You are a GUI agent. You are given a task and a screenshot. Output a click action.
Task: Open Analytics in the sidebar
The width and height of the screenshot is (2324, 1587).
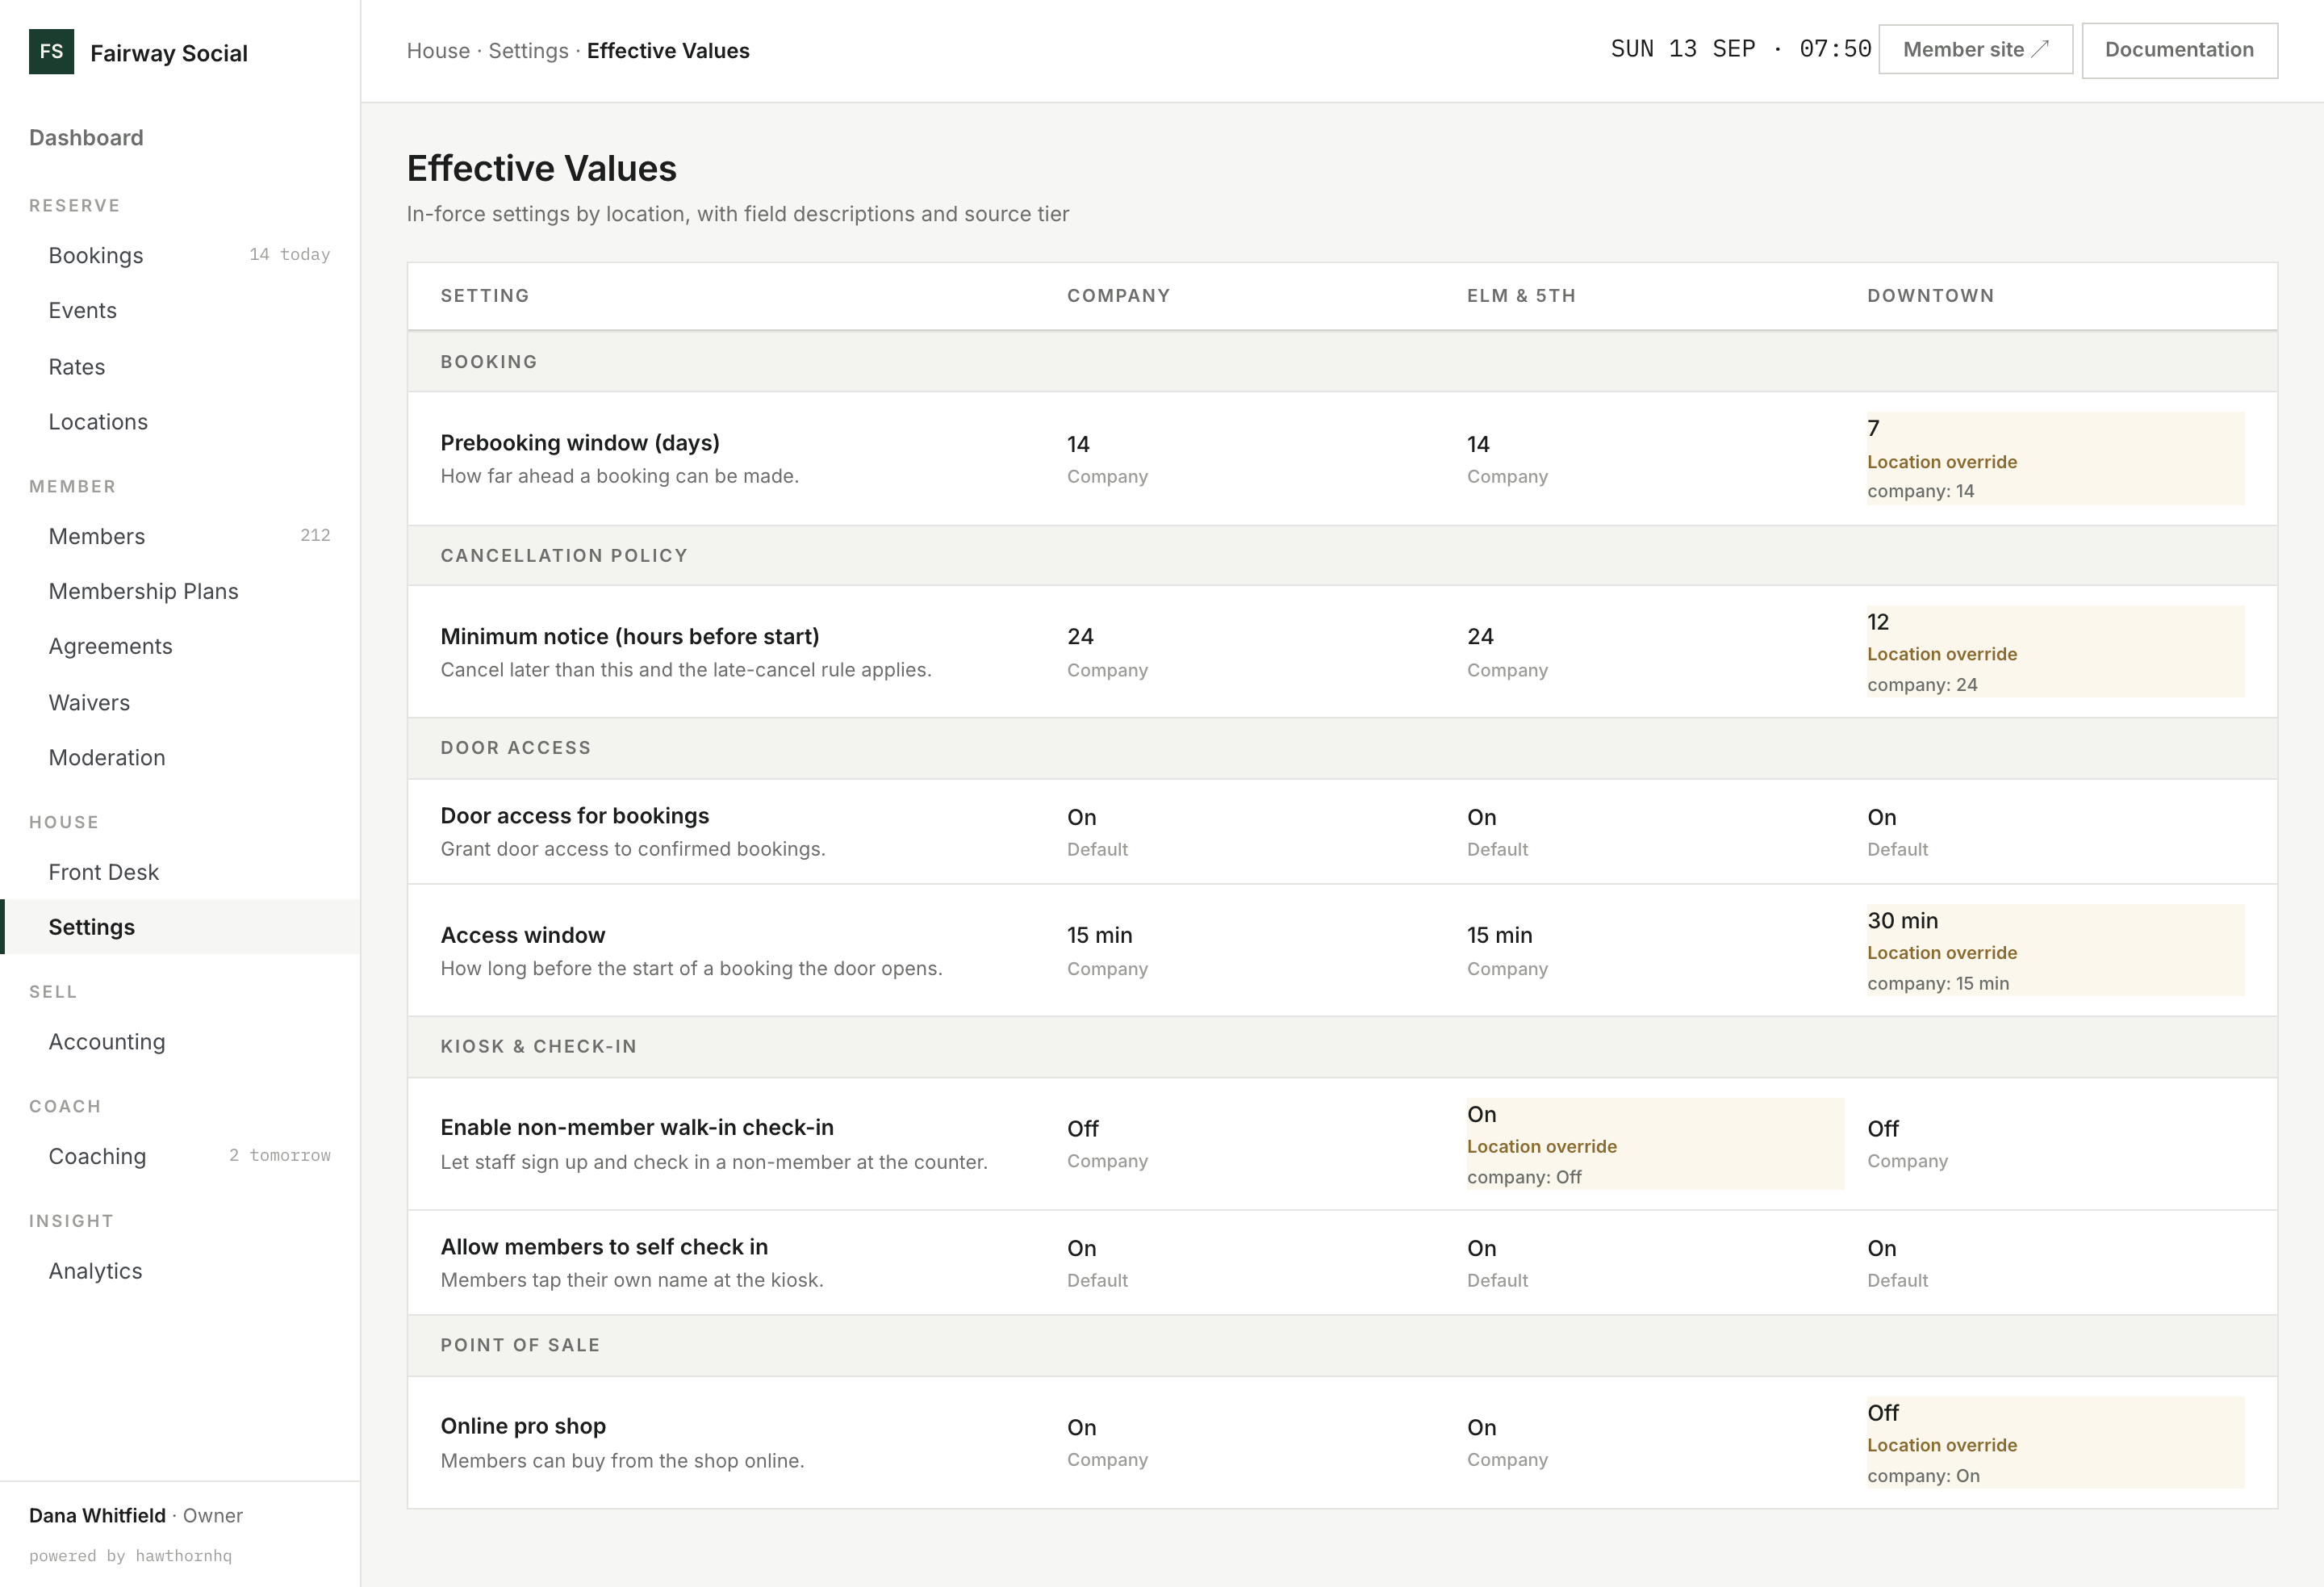tap(180, 1271)
